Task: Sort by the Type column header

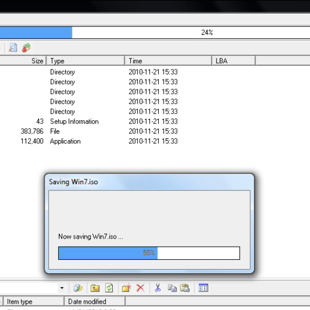Action: [x=86, y=61]
